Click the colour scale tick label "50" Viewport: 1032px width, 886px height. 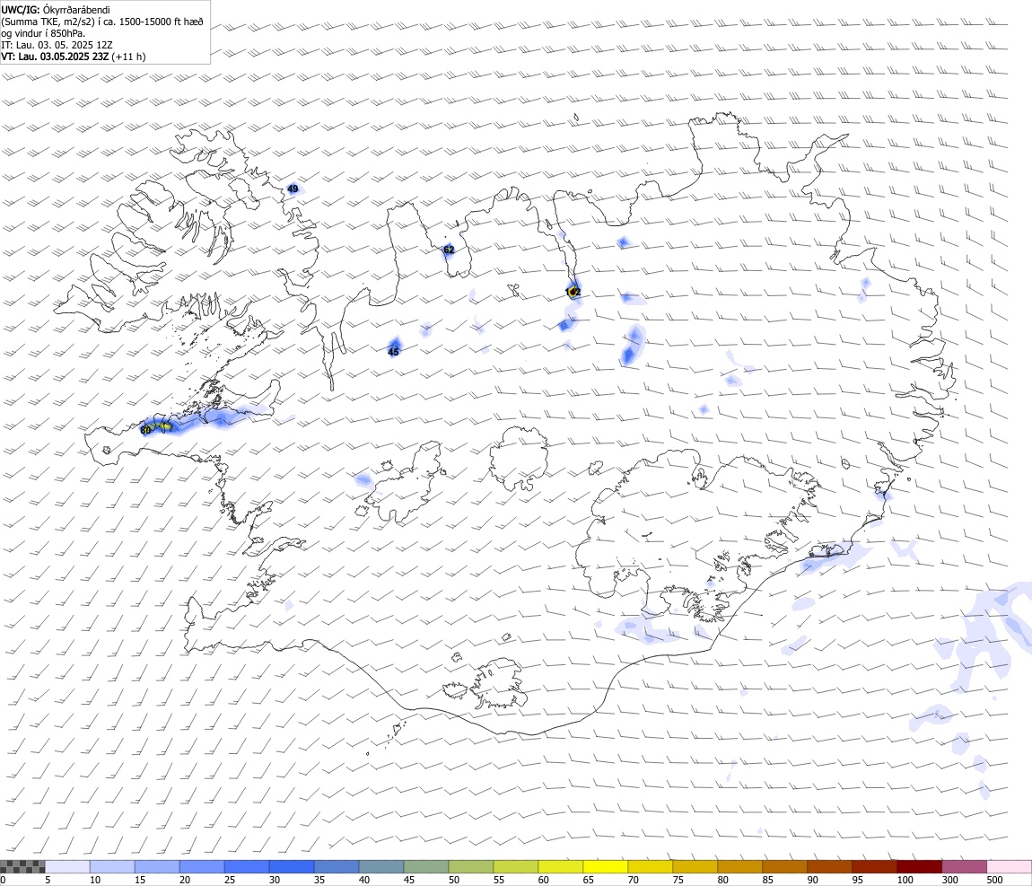[x=454, y=880]
